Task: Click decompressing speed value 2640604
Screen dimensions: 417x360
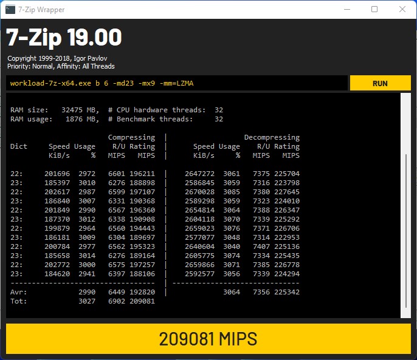Action: (199, 246)
